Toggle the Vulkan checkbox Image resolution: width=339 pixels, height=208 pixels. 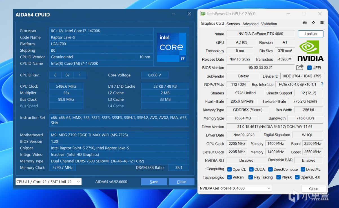click(230, 177)
